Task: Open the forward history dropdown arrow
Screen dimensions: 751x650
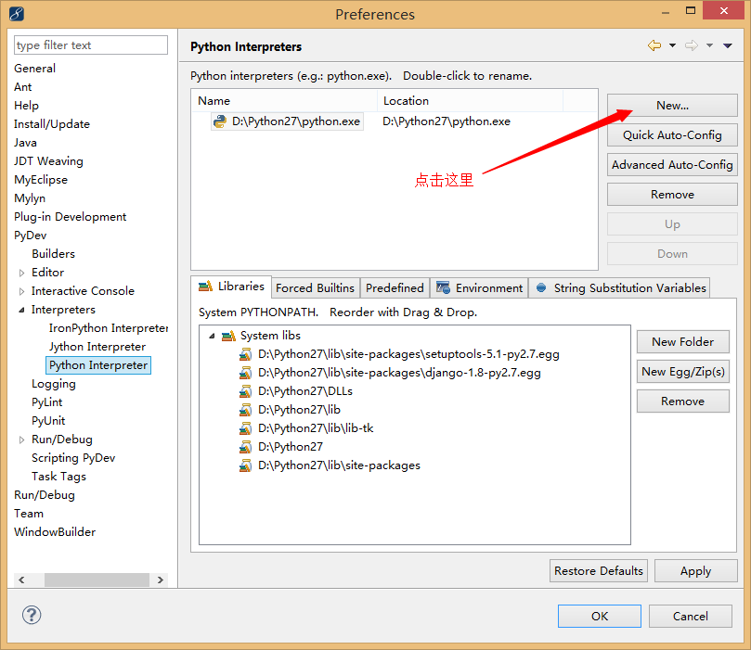Action: (x=710, y=45)
